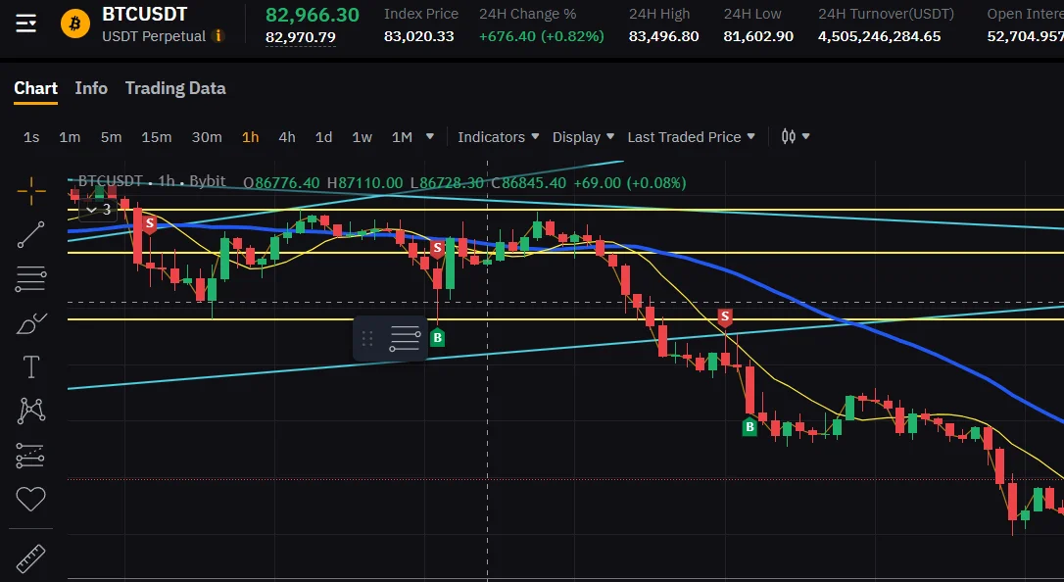This screenshot has width=1064, height=582.
Task: Select the horizontal lines tool
Action: click(31, 279)
